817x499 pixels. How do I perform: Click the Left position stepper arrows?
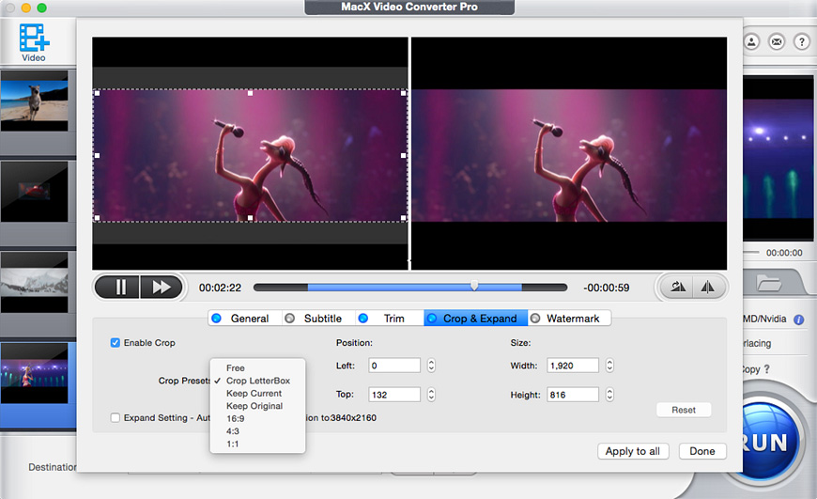click(431, 366)
